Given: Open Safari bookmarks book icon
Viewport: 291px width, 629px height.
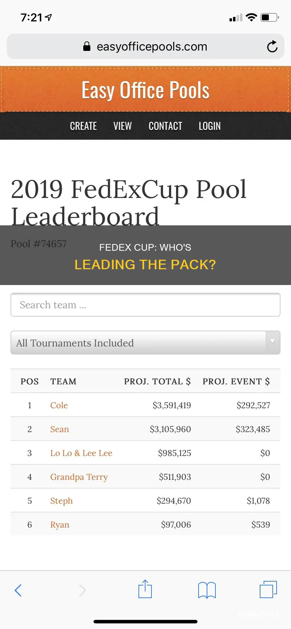Looking at the screenshot, I should click(x=207, y=590).
